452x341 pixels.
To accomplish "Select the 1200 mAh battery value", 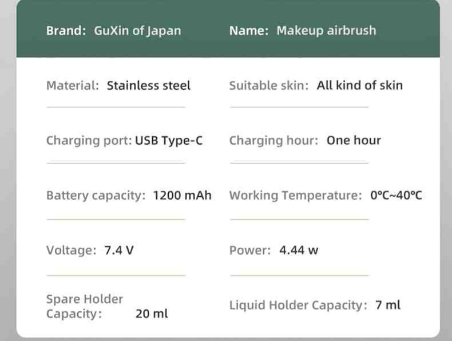I will tap(182, 196).
